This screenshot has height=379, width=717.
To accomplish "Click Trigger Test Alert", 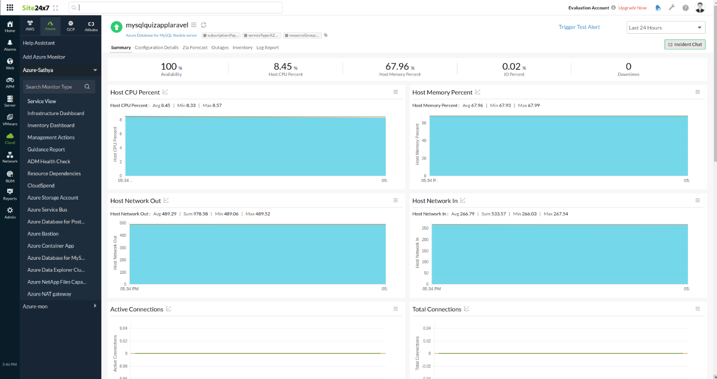I will click(579, 27).
